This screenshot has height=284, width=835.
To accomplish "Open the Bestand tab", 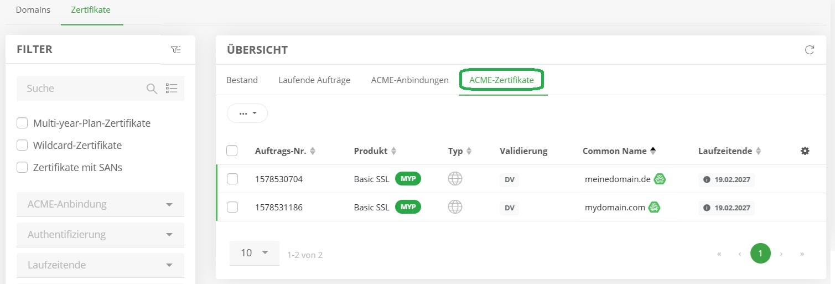I will coord(242,80).
